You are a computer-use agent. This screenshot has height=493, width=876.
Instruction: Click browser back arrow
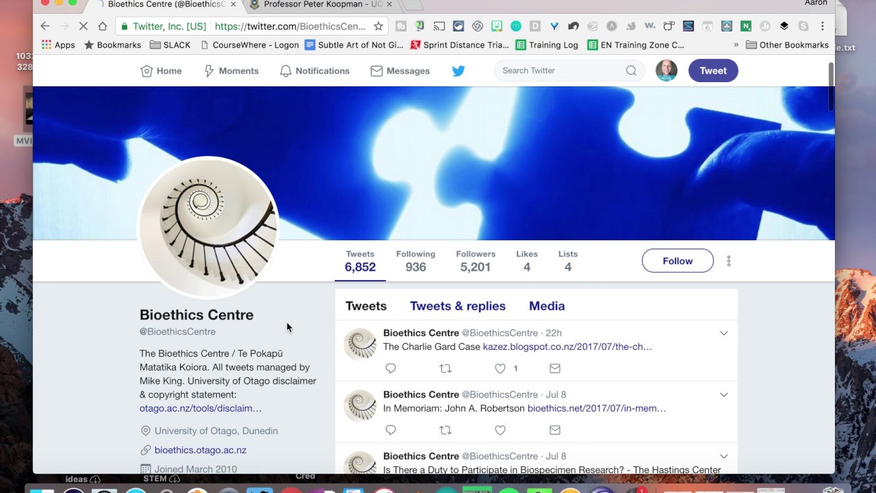point(45,26)
